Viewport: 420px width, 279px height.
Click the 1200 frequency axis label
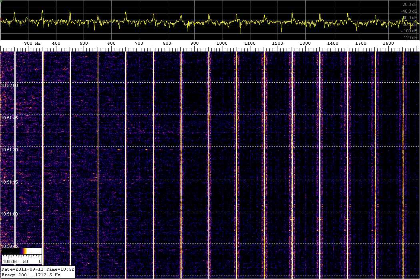pos(278,43)
